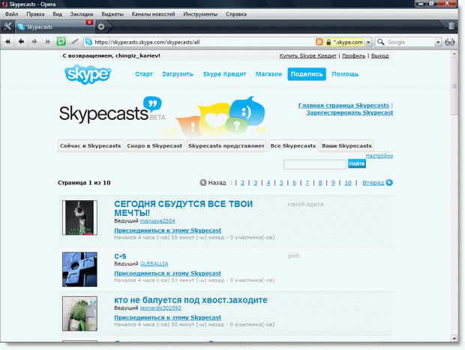Click the page vertical scrollbar down arrow
The image size is (465, 350).
coord(454,339)
